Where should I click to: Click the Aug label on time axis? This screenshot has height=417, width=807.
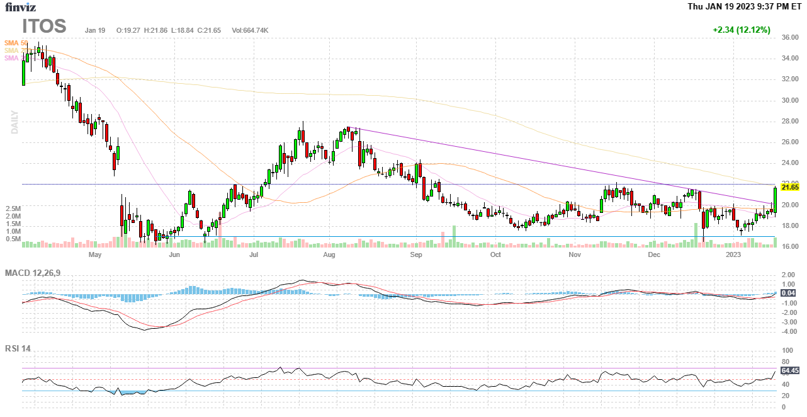tap(329, 255)
